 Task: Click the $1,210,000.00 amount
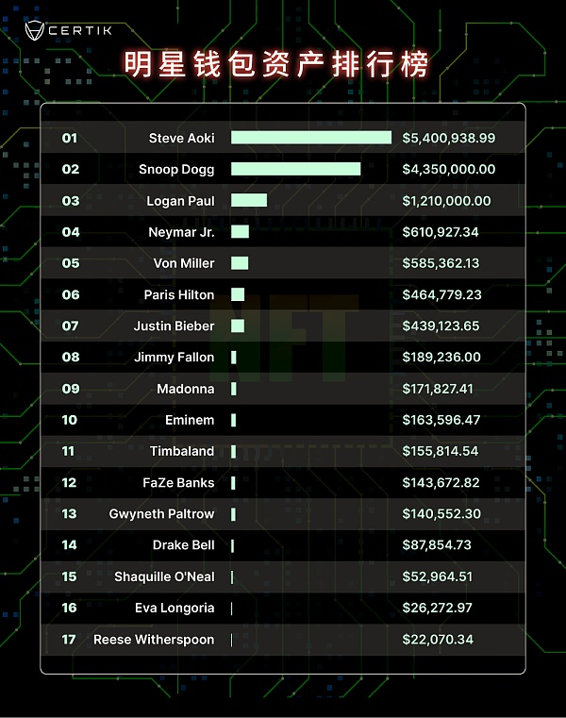pos(446,201)
